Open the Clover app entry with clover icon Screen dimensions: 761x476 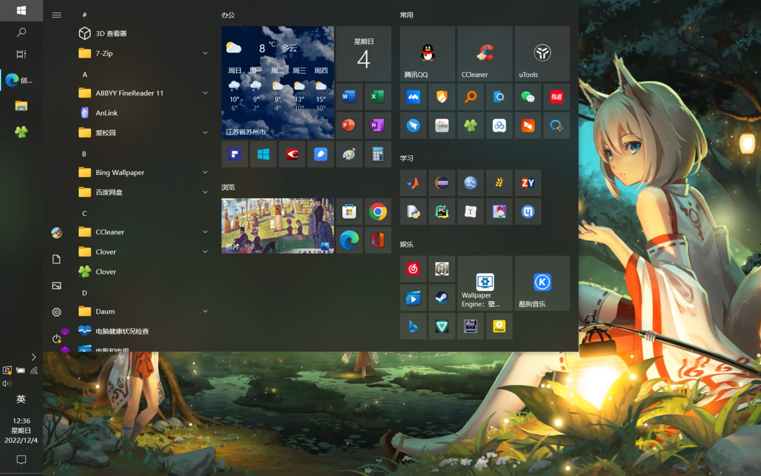(x=143, y=272)
